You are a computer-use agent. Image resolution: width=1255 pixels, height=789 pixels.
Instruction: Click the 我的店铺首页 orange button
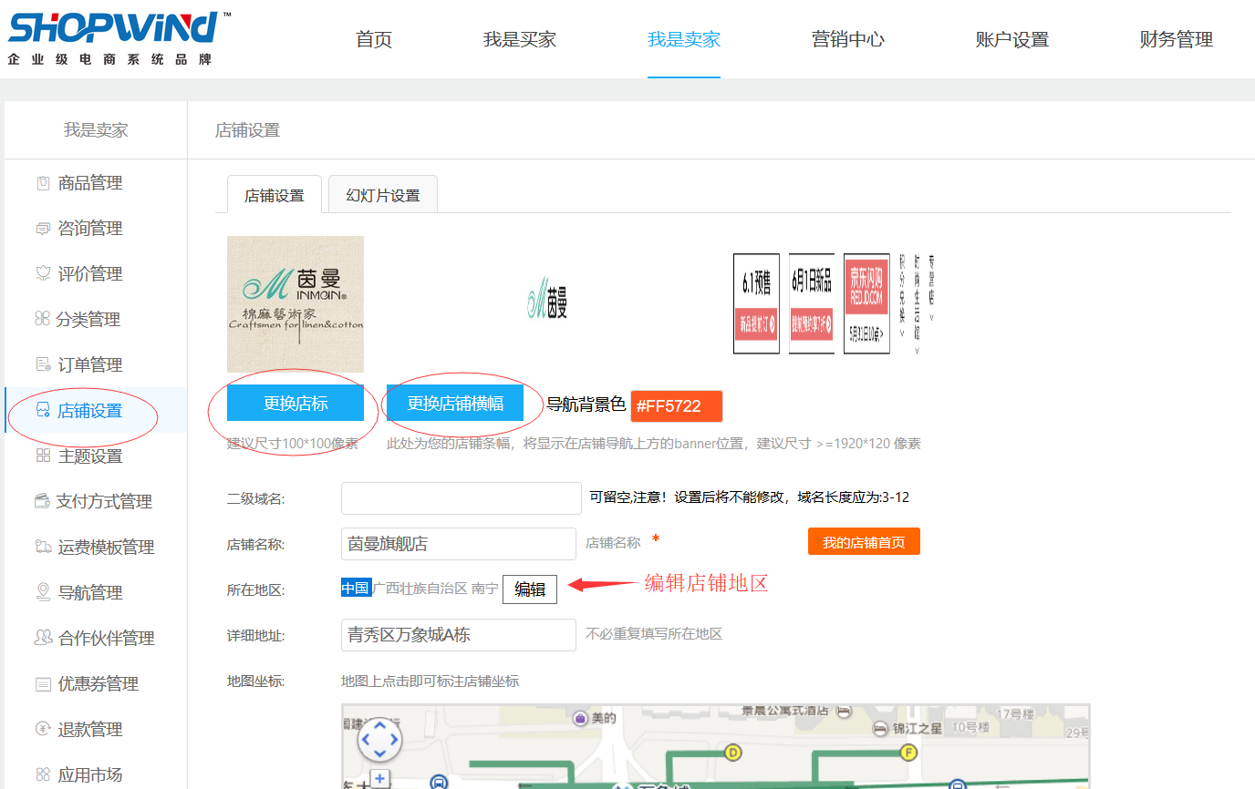864,542
